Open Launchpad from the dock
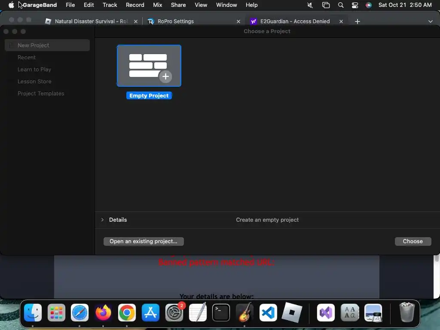The width and height of the screenshot is (440, 330). [56, 313]
